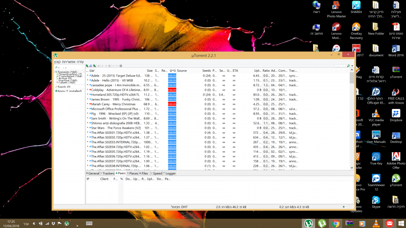Click the Create New Torrent toolbar icon
Screen dimensions: 406x228
point(95,66)
